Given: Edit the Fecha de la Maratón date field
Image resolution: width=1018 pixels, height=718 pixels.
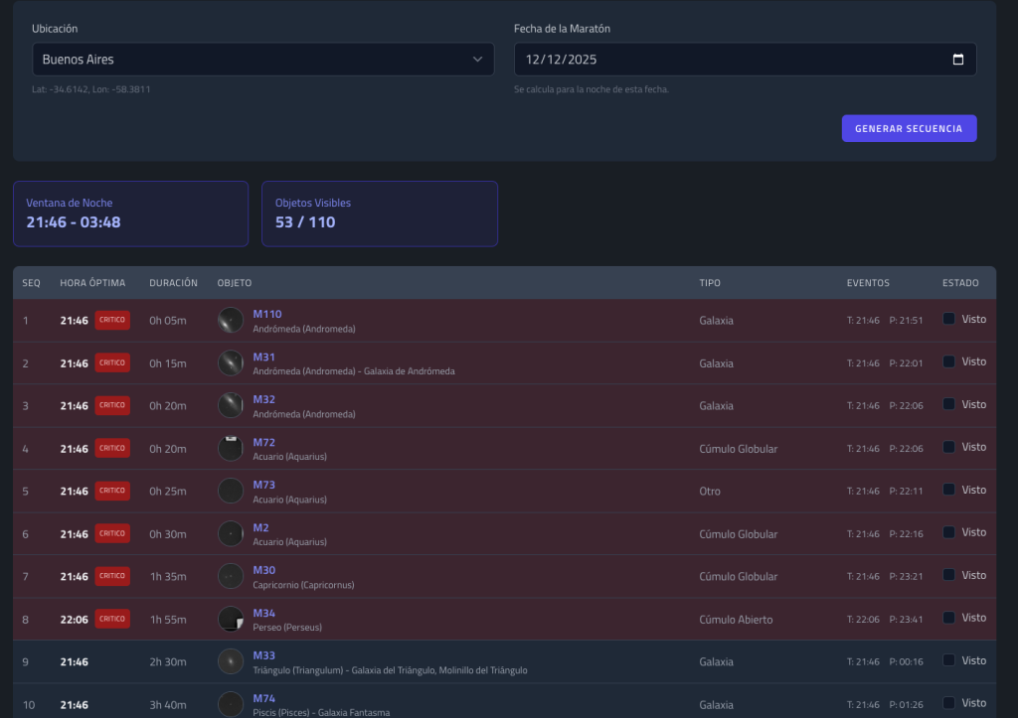Looking at the screenshot, I should (746, 60).
